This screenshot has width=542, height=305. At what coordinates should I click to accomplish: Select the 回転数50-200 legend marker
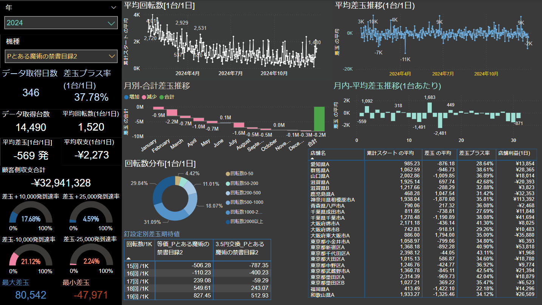227,183
